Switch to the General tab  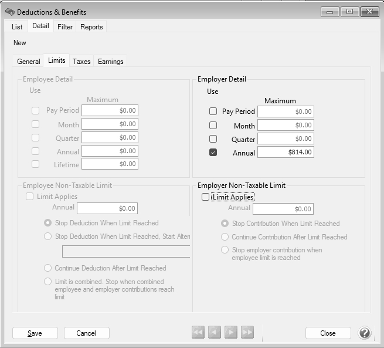click(x=29, y=62)
